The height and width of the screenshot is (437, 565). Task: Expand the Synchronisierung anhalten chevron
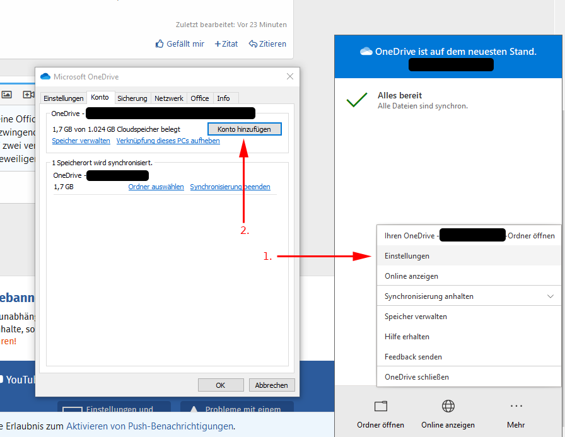click(550, 296)
